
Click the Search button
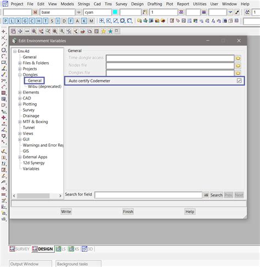click(x=216, y=195)
